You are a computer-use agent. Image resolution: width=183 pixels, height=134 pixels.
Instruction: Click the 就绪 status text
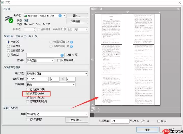[x=26, y=21]
